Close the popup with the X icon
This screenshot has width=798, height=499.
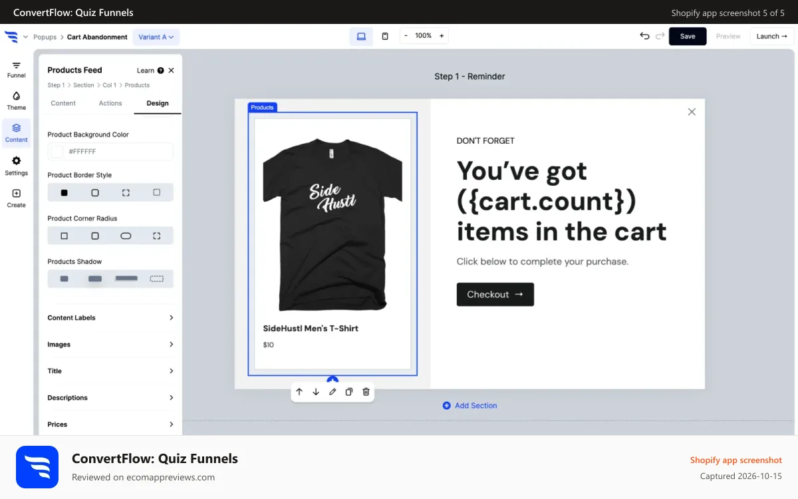[x=692, y=112]
